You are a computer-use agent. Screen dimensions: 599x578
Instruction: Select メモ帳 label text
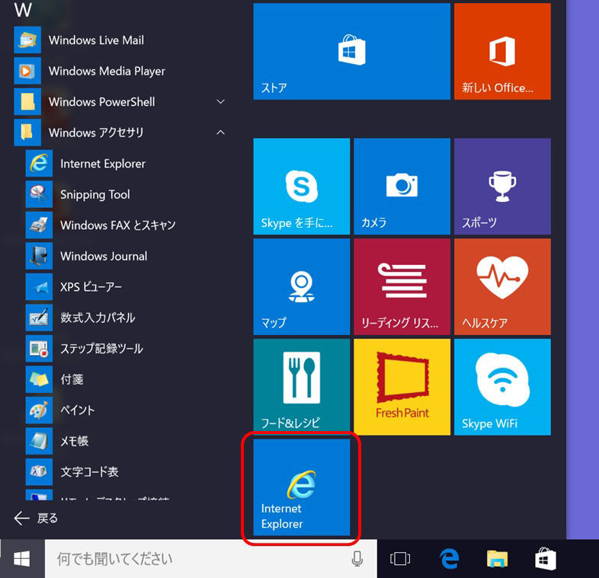[75, 441]
